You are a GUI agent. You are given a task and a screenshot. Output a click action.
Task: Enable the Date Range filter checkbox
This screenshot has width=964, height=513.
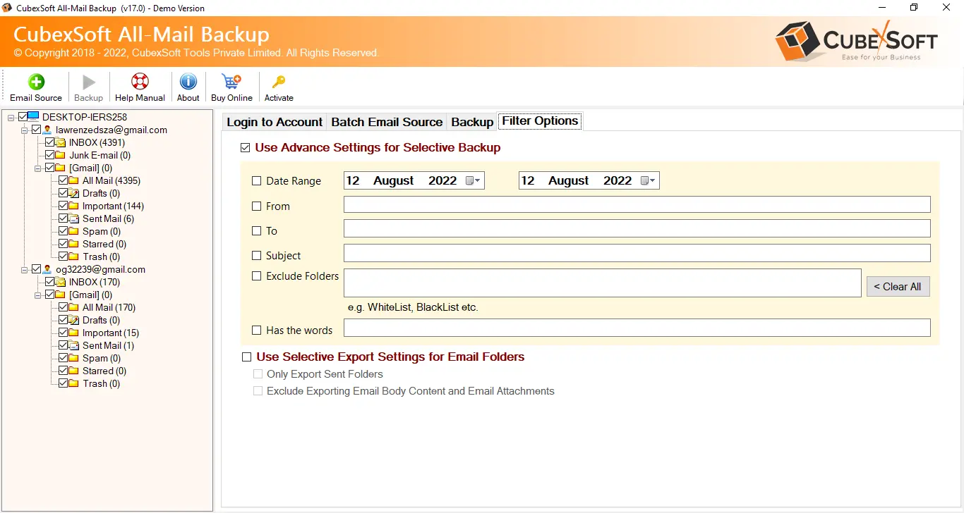(x=257, y=181)
